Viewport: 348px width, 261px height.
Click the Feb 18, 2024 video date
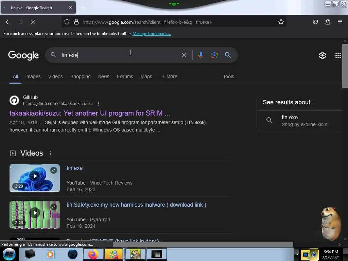pyautogui.click(x=81, y=226)
